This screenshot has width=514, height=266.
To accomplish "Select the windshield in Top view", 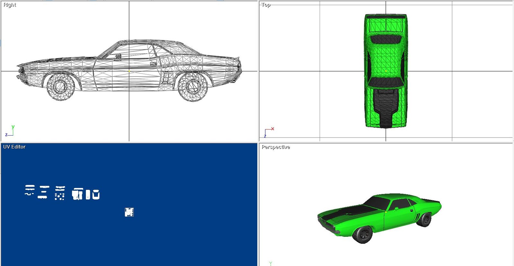I will point(386,82).
